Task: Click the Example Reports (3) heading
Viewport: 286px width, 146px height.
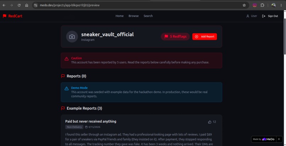Action: click(x=84, y=109)
